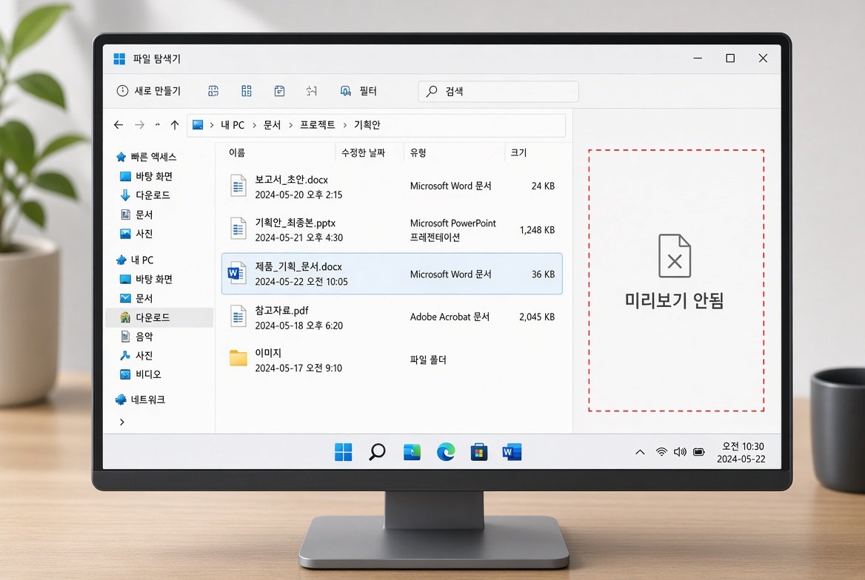Select 내 PC in the address breadcrumb
Viewport: 865px width, 580px height.
click(233, 125)
